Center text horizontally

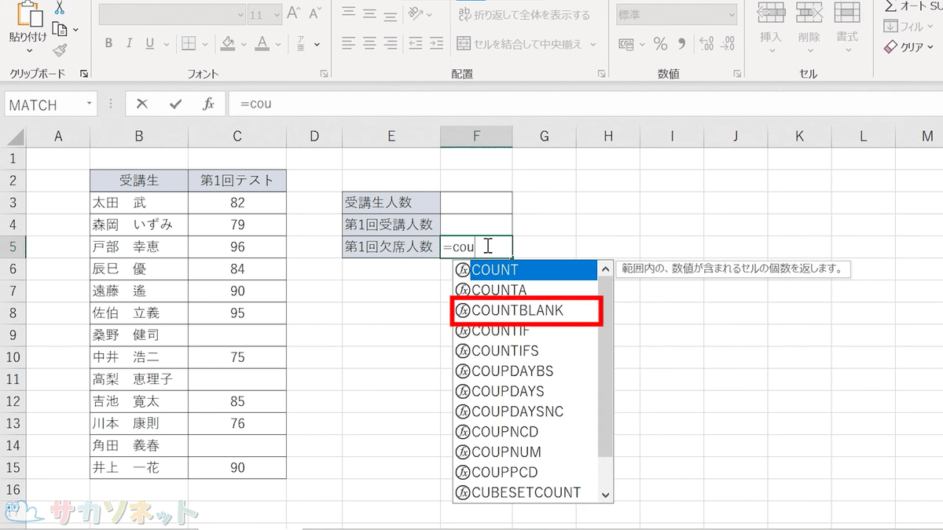coord(371,44)
